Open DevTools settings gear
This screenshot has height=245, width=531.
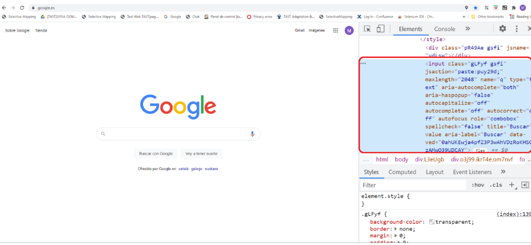point(502,29)
